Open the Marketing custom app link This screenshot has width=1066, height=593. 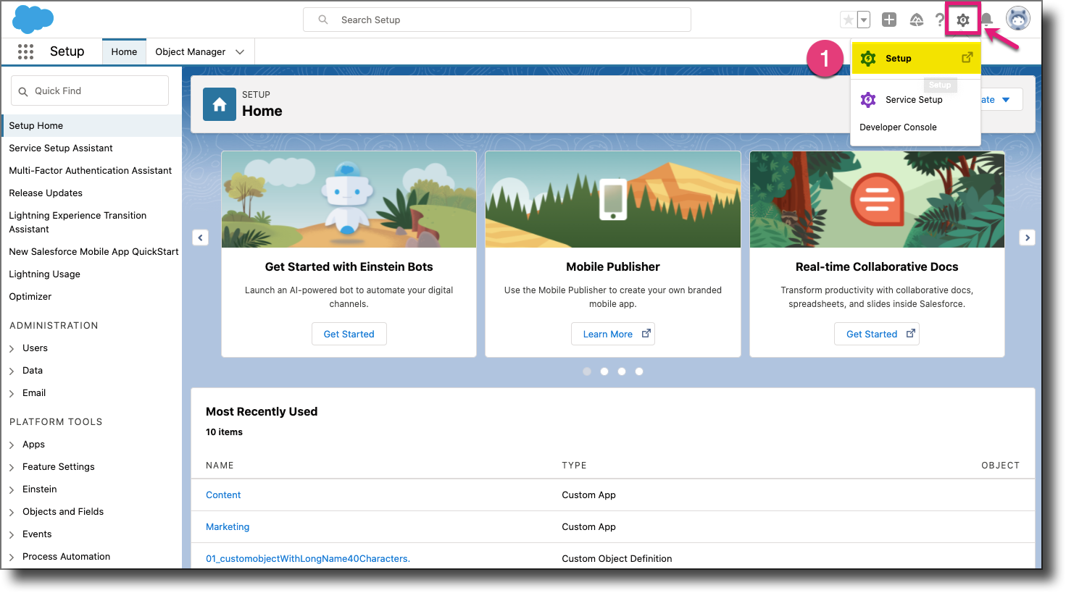(228, 526)
